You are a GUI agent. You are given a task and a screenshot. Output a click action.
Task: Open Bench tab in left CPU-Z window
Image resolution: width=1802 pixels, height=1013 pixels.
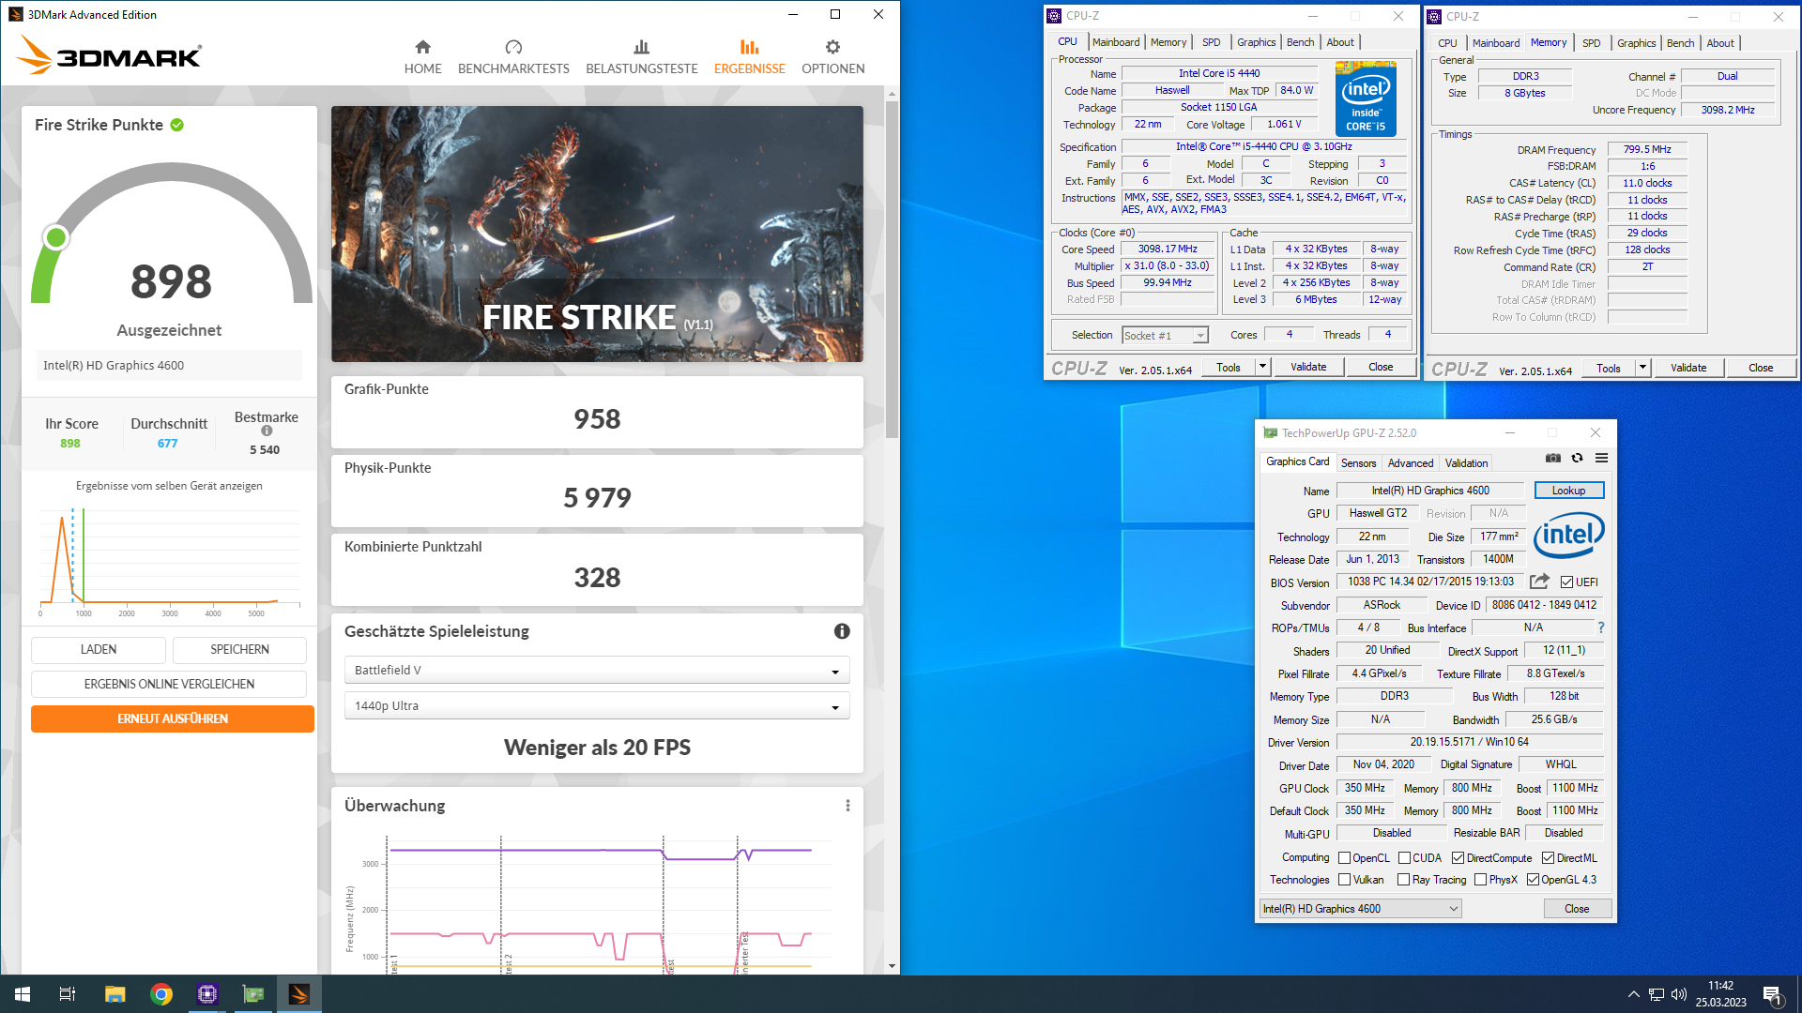coord(1300,42)
